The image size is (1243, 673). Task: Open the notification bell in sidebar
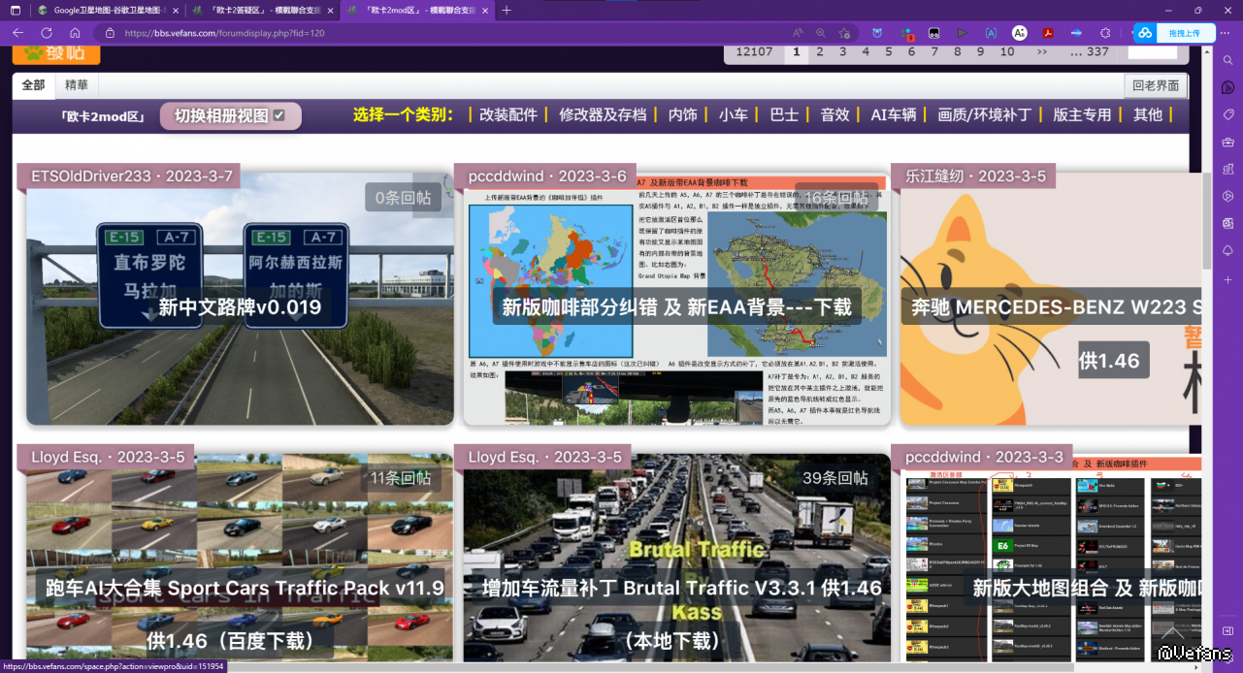(1227, 250)
